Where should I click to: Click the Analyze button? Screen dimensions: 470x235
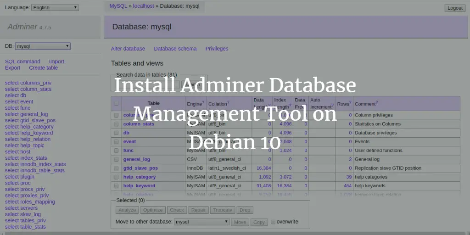click(x=128, y=210)
